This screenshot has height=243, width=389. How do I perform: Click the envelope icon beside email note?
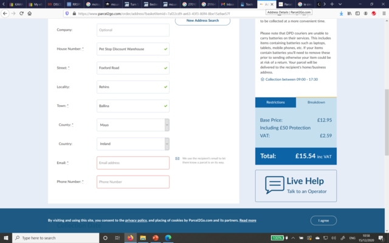[x=177, y=159]
